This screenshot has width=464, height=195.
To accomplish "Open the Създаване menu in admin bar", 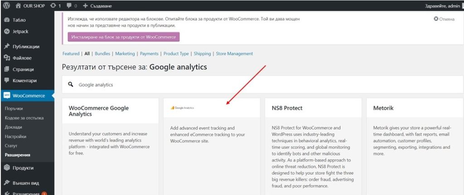I will point(100,5).
